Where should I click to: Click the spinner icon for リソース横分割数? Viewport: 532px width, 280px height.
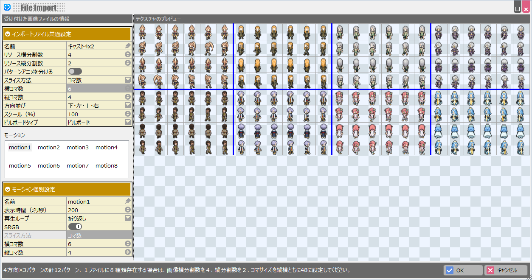tap(127, 54)
